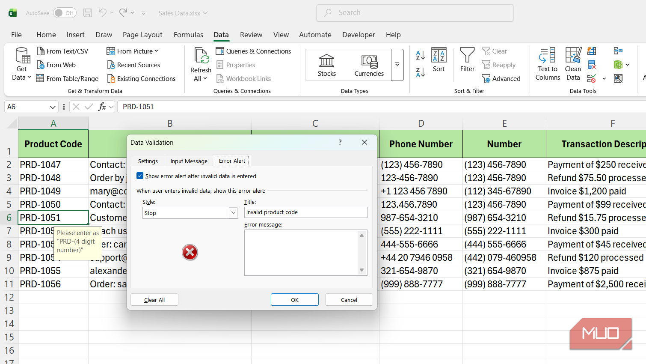Click From Picture option
This screenshot has height=364, width=646.
coord(132,51)
